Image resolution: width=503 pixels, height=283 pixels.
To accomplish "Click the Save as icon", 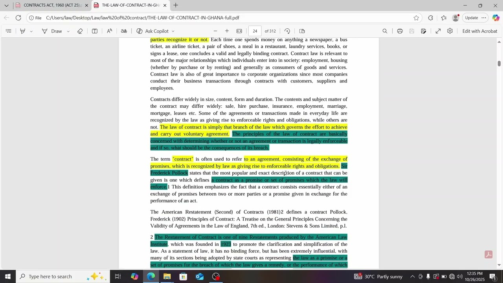I will point(424,31).
